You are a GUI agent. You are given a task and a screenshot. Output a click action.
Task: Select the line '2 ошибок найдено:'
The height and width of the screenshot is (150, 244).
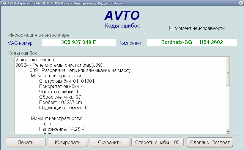coord(35,60)
